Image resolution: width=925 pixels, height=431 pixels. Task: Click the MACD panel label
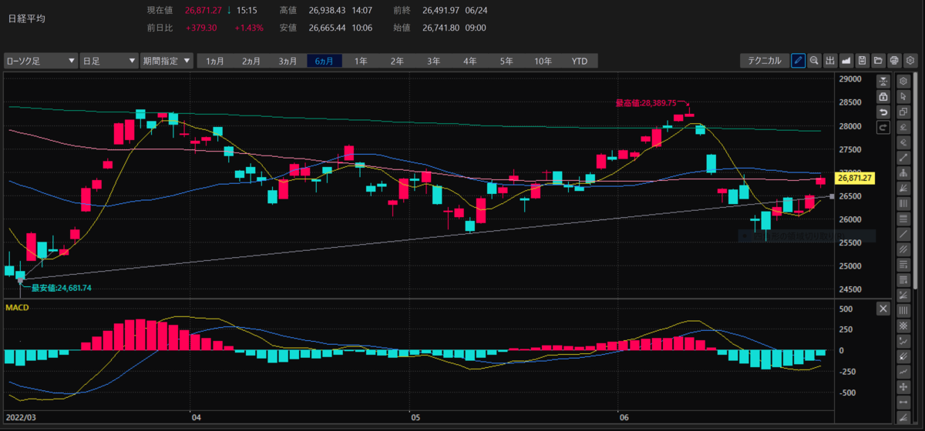(x=18, y=309)
